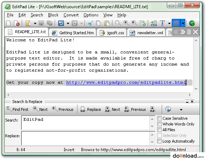Open the Edit menu

click(x=22, y=15)
